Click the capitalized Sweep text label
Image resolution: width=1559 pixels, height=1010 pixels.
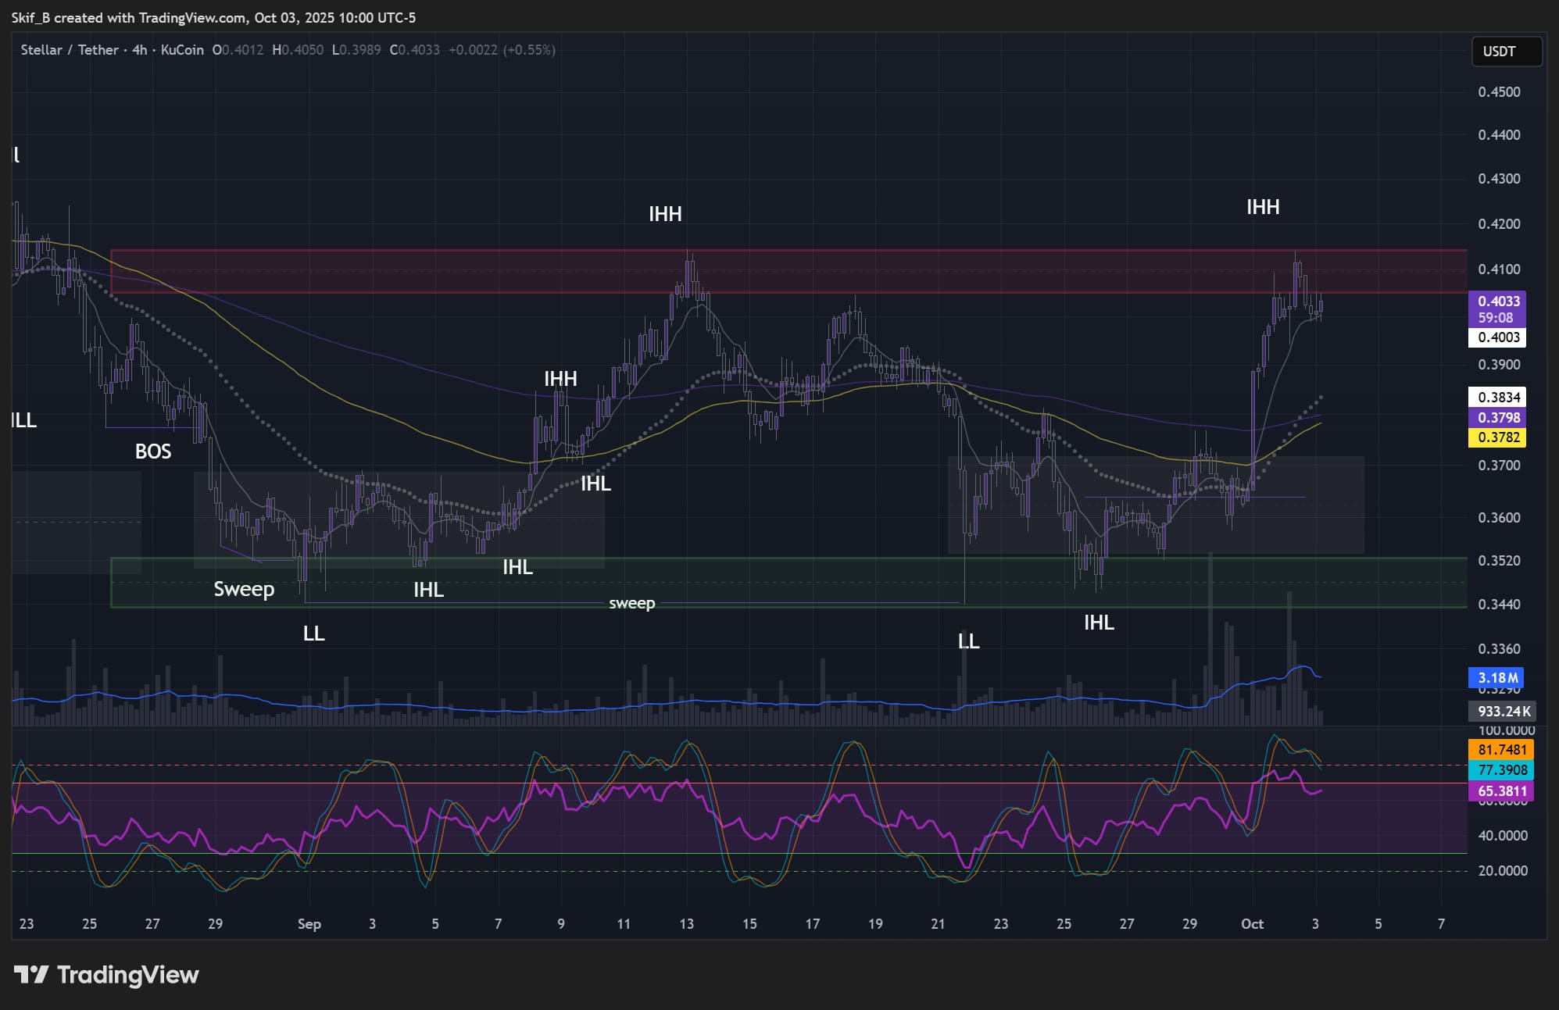[244, 589]
